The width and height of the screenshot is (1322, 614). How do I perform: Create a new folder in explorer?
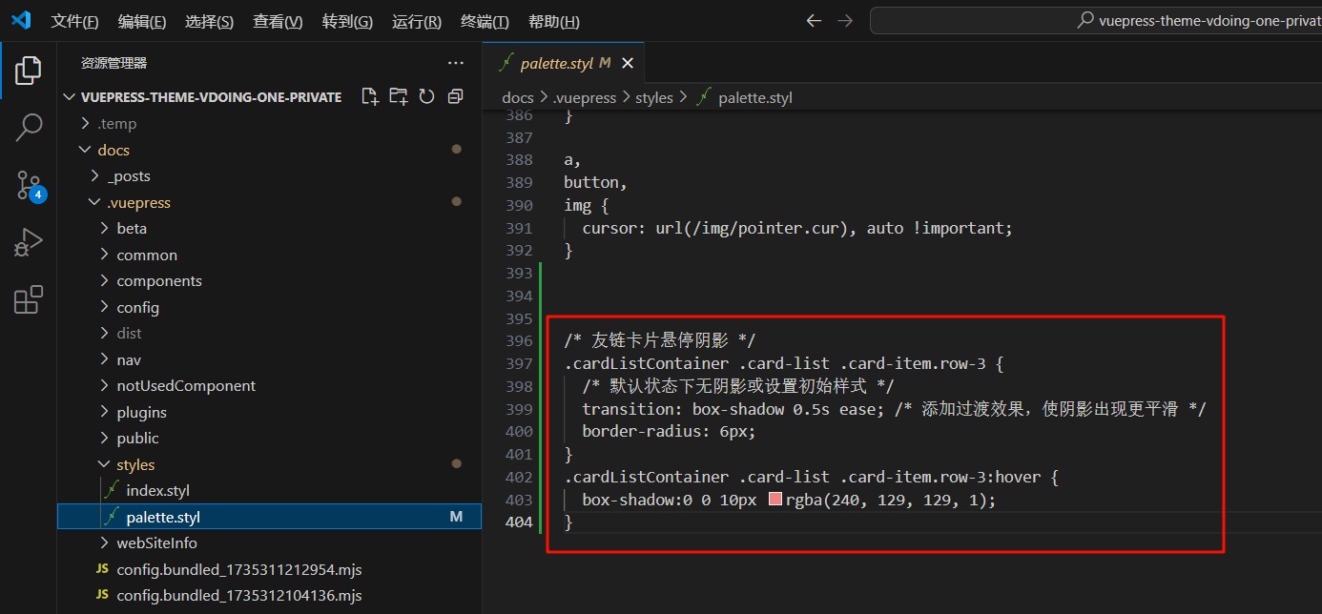(x=399, y=96)
